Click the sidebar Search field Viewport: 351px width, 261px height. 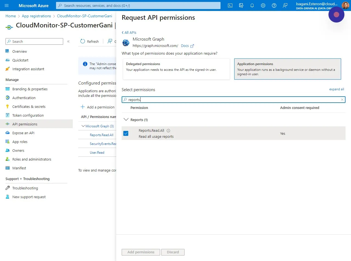tap(34, 41)
